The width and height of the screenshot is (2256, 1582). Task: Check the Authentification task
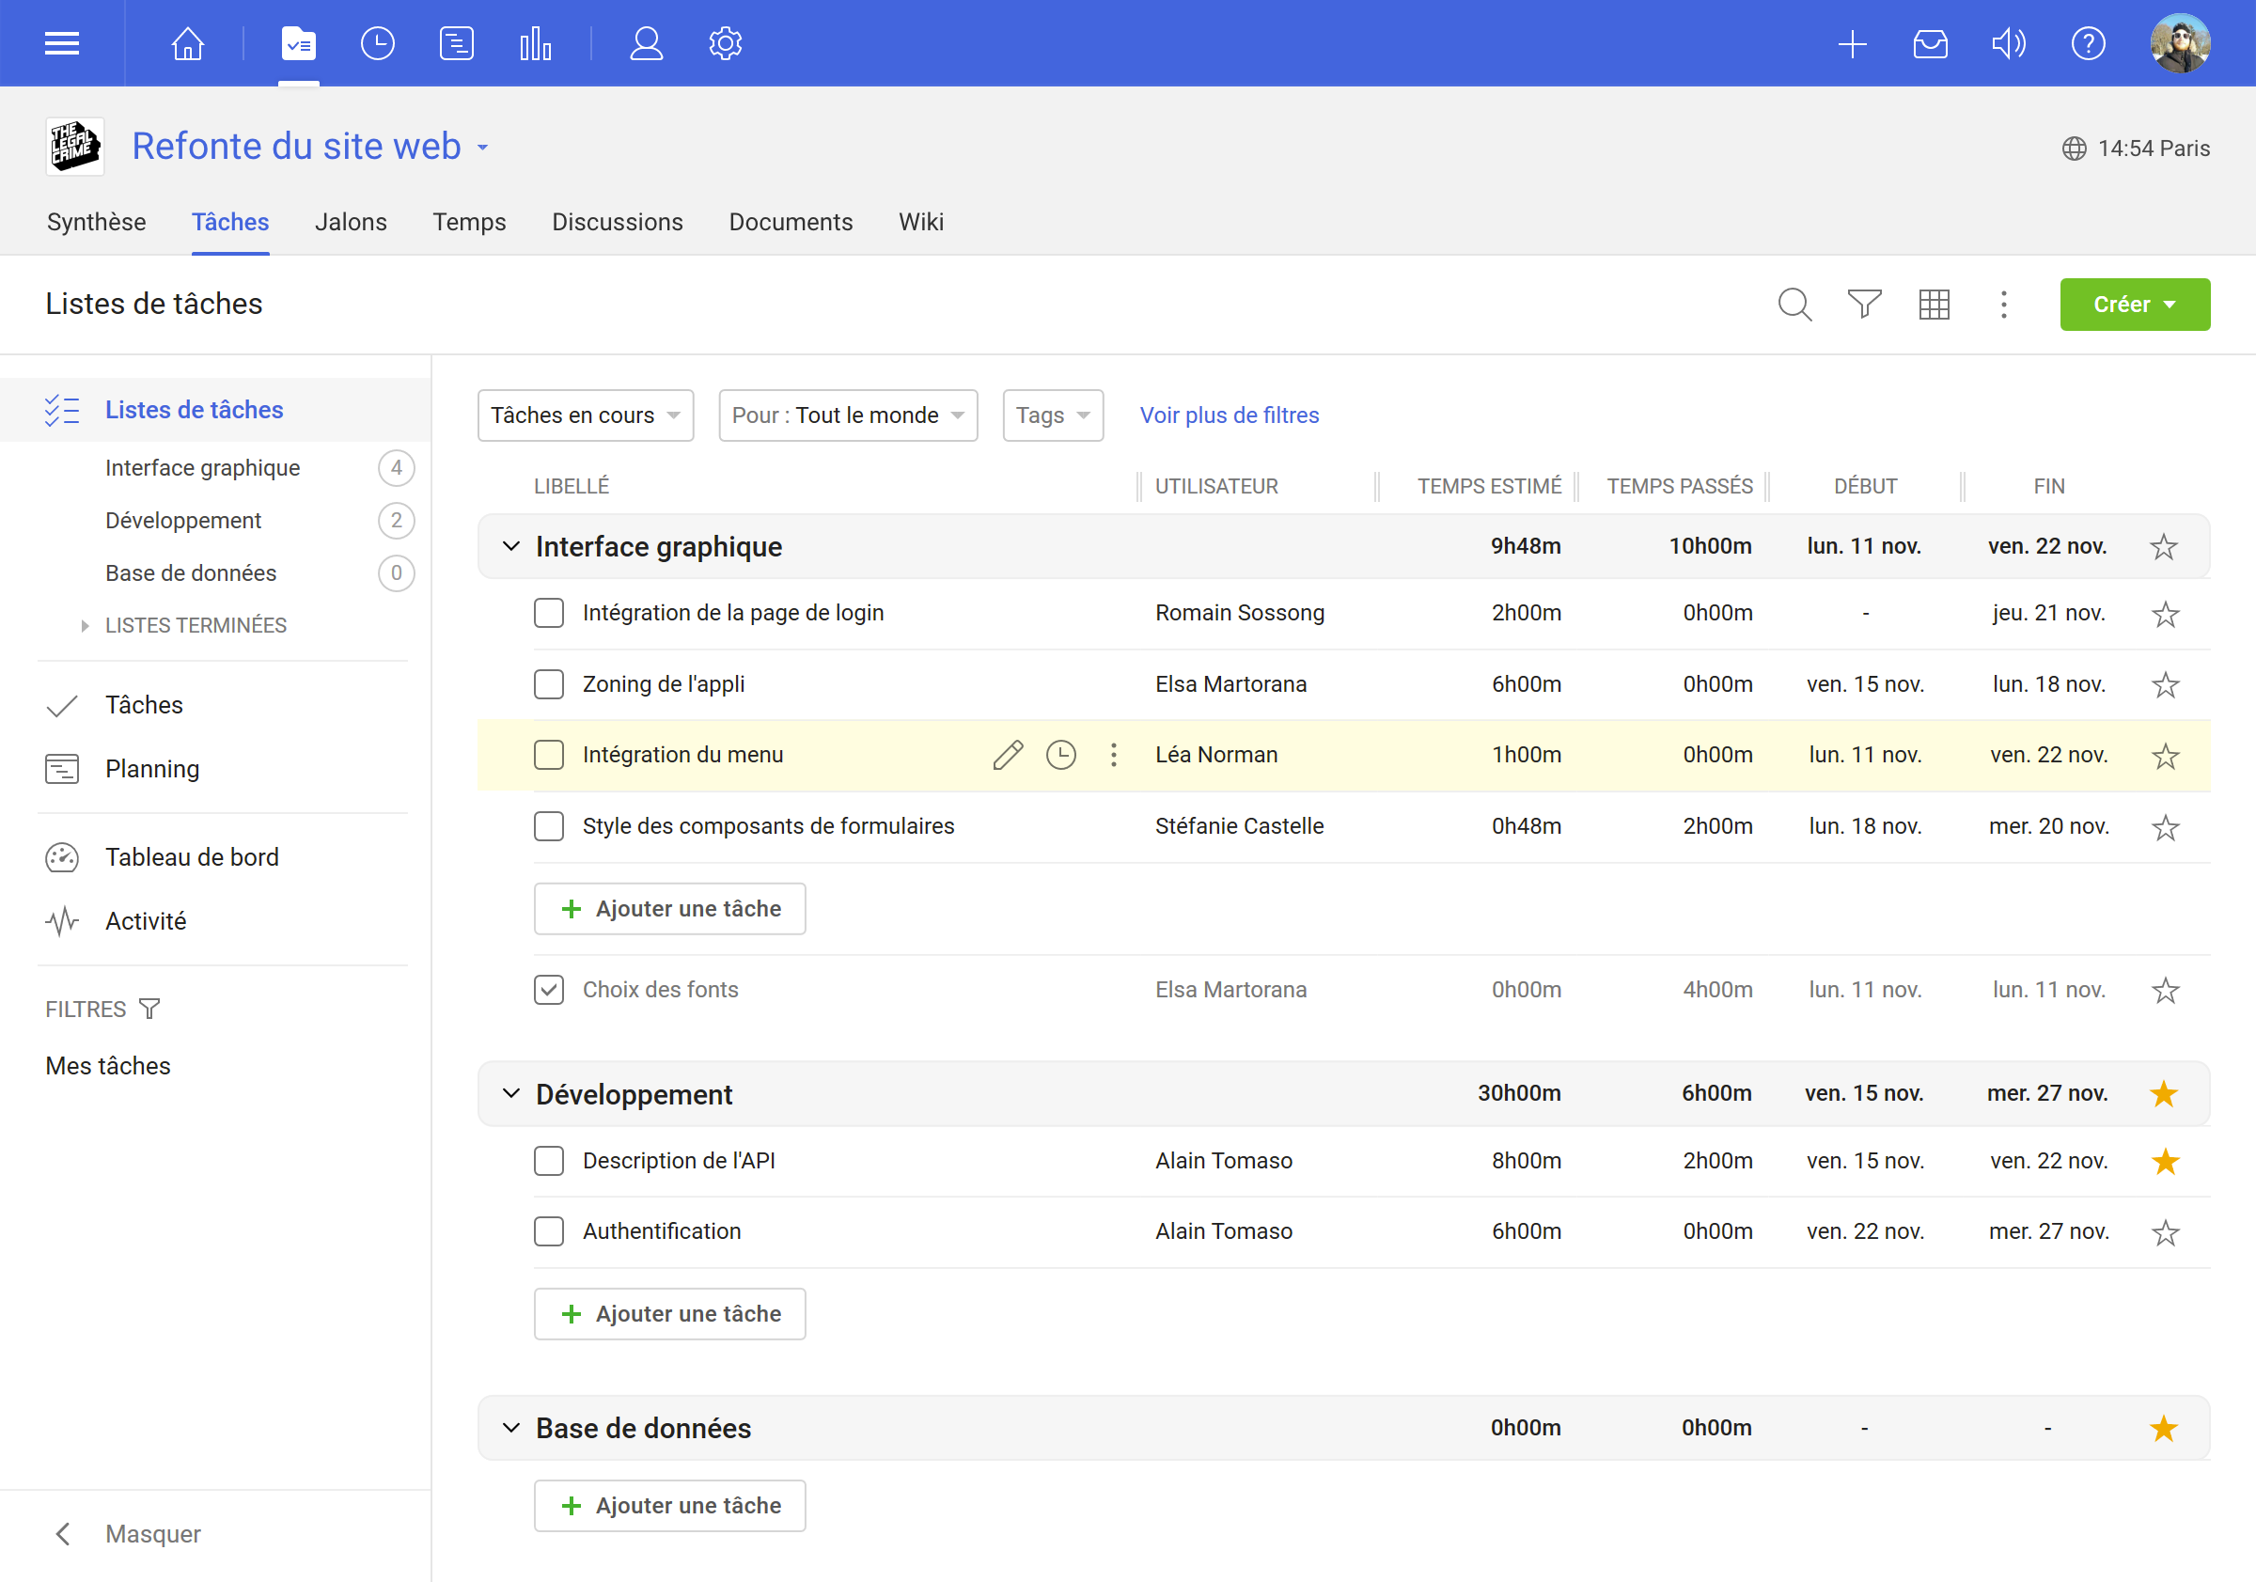548,1231
